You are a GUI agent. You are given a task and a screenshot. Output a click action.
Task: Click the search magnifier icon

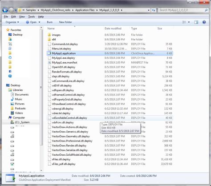click(x=206, y=10)
